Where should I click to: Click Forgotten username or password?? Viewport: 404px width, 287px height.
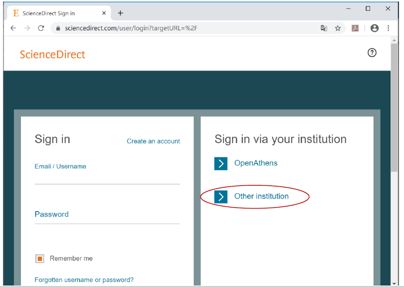click(84, 280)
